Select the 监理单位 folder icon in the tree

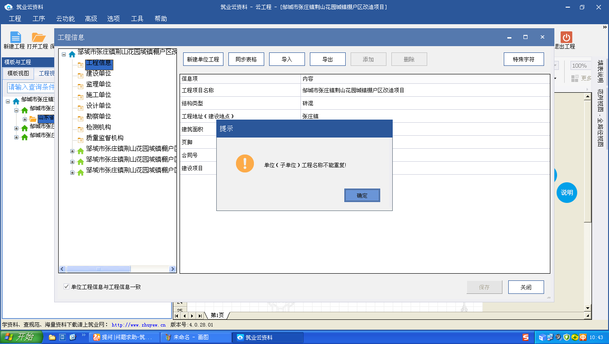pyautogui.click(x=81, y=85)
